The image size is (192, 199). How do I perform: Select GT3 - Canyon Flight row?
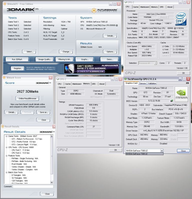pos(24,145)
